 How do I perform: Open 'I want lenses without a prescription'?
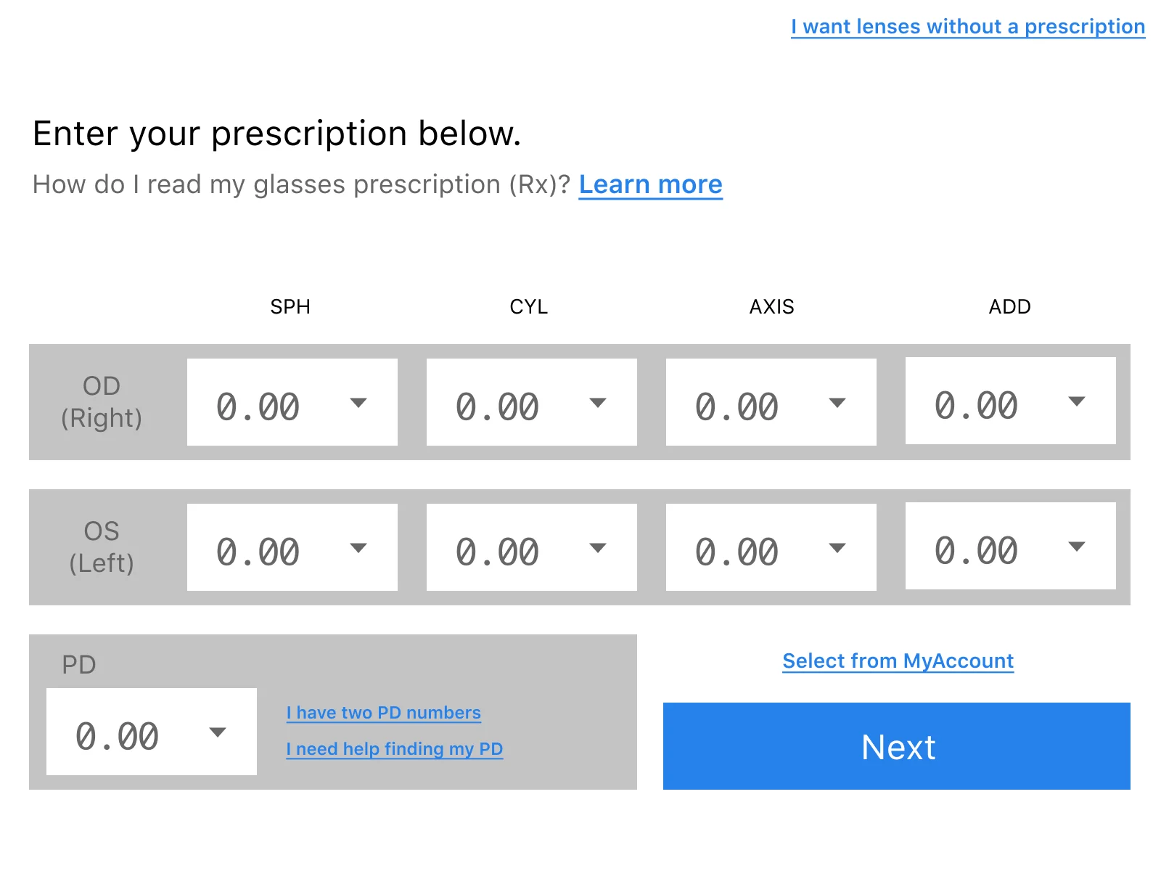pos(967,26)
